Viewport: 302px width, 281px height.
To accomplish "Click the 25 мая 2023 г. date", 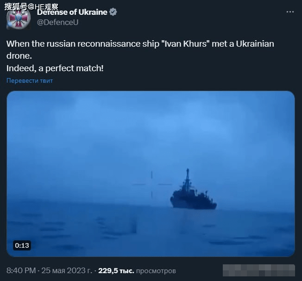I will click(67, 271).
